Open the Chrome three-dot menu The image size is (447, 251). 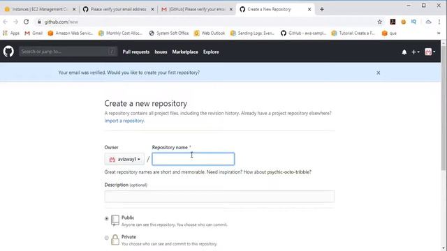(439, 22)
